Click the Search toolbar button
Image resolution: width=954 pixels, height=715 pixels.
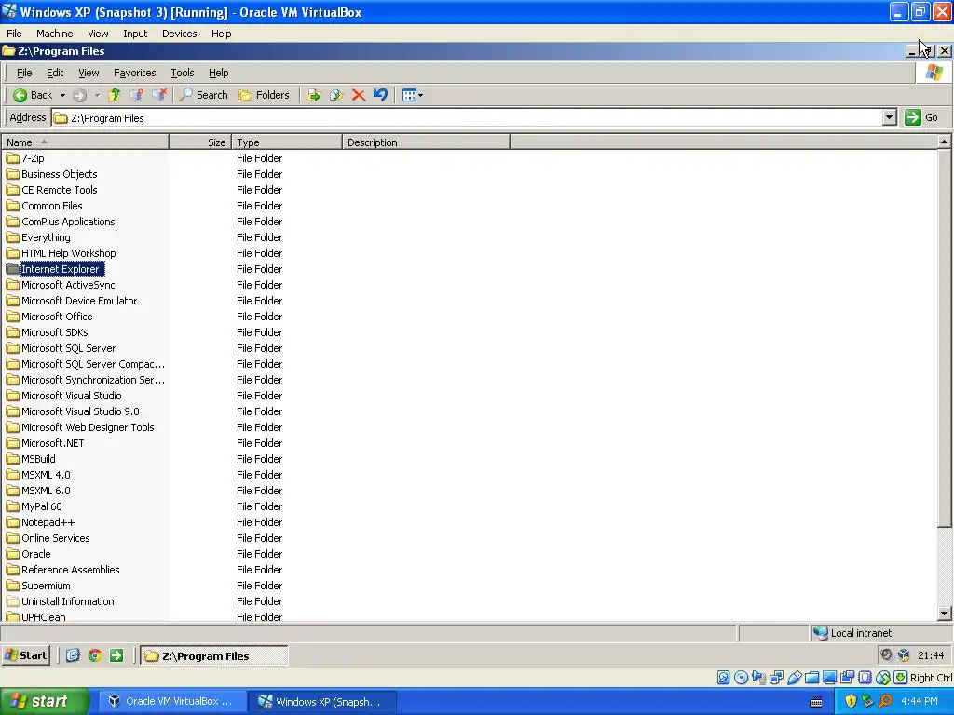[x=204, y=95]
